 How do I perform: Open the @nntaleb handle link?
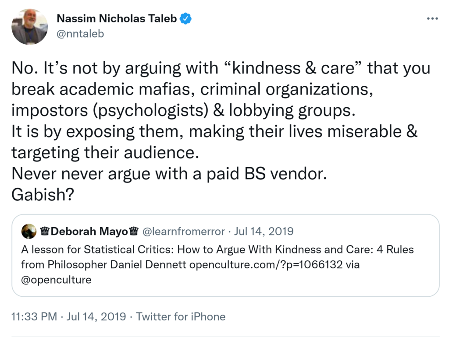[x=80, y=33]
